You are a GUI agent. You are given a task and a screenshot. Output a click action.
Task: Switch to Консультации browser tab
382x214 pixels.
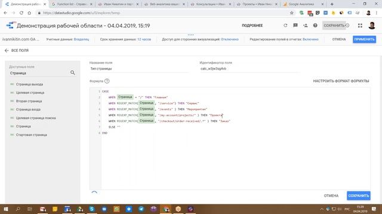point(211,4)
